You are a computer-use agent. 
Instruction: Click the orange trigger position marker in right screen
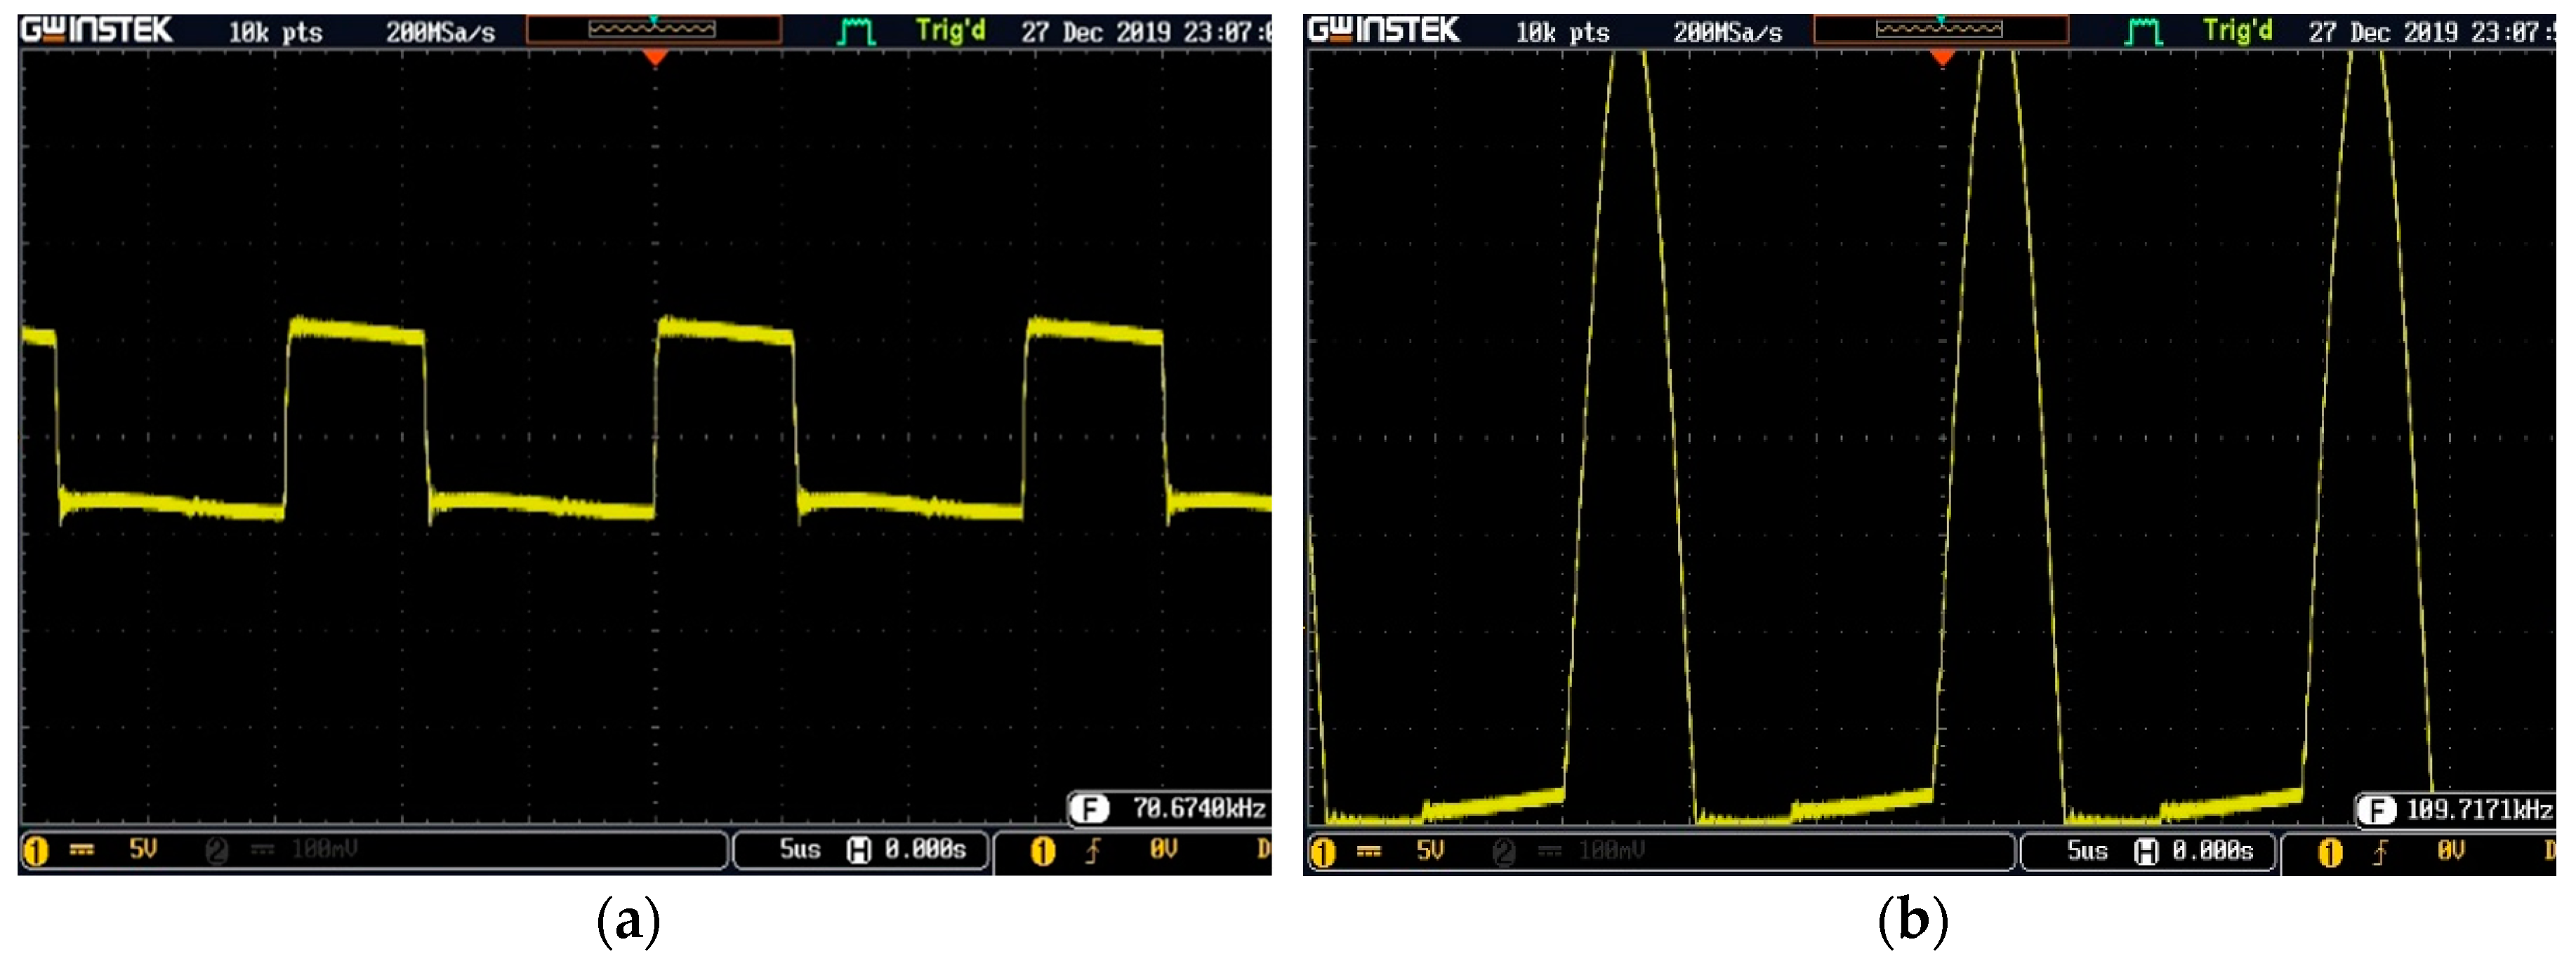coord(1942,58)
